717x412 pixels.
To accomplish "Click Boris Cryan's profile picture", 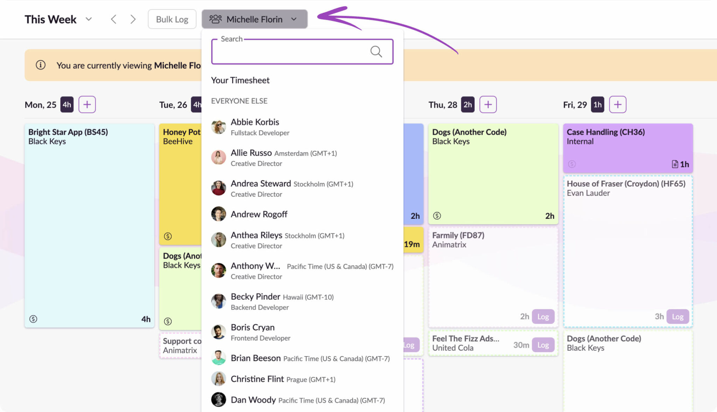I will pyautogui.click(x=218, y=331).
